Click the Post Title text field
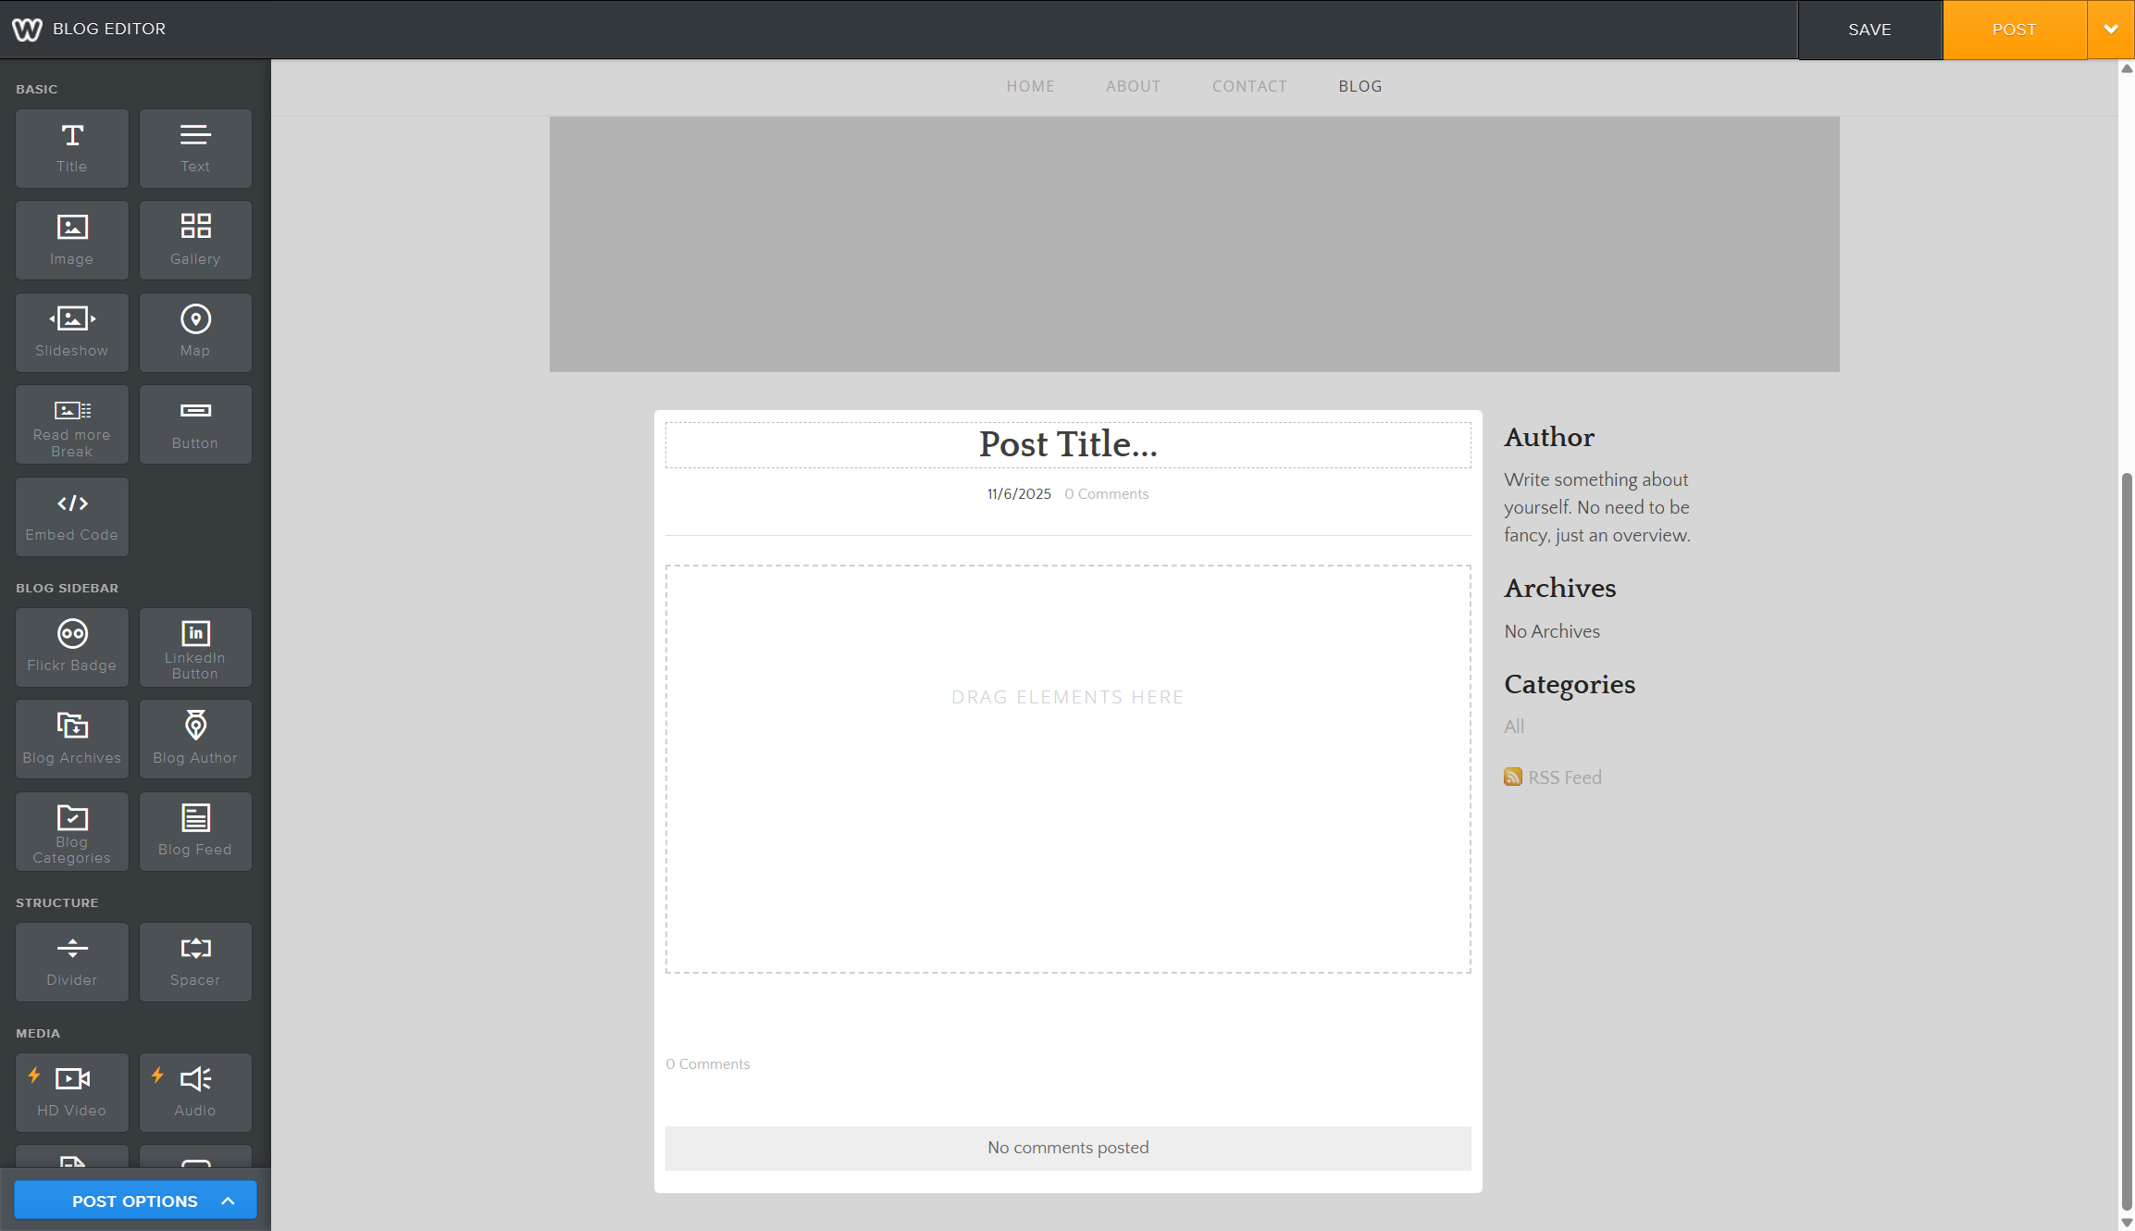The width and height of the screenshot is (2135, 1231). coord(1067,444)
